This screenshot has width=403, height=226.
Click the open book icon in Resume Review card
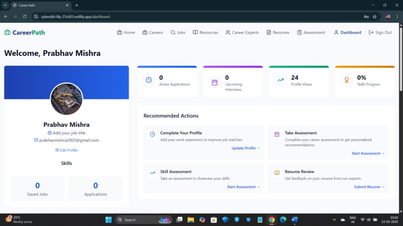pos(277,173)
